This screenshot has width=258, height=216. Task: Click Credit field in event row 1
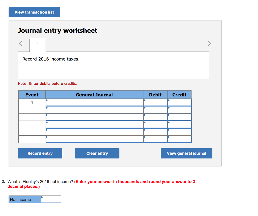tap(180, 102)
